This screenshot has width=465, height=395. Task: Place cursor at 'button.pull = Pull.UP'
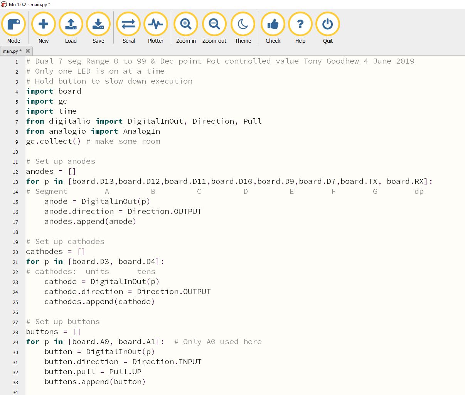[x=93, y=372]
